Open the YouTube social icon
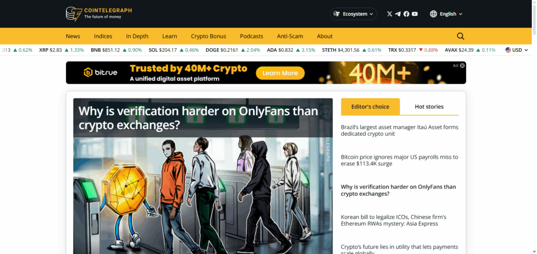537x254 pixels. click(415, 14)
